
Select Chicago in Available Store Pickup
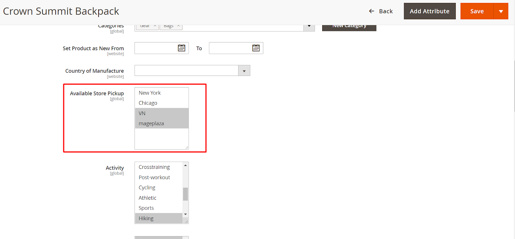[x=148, y=103]
